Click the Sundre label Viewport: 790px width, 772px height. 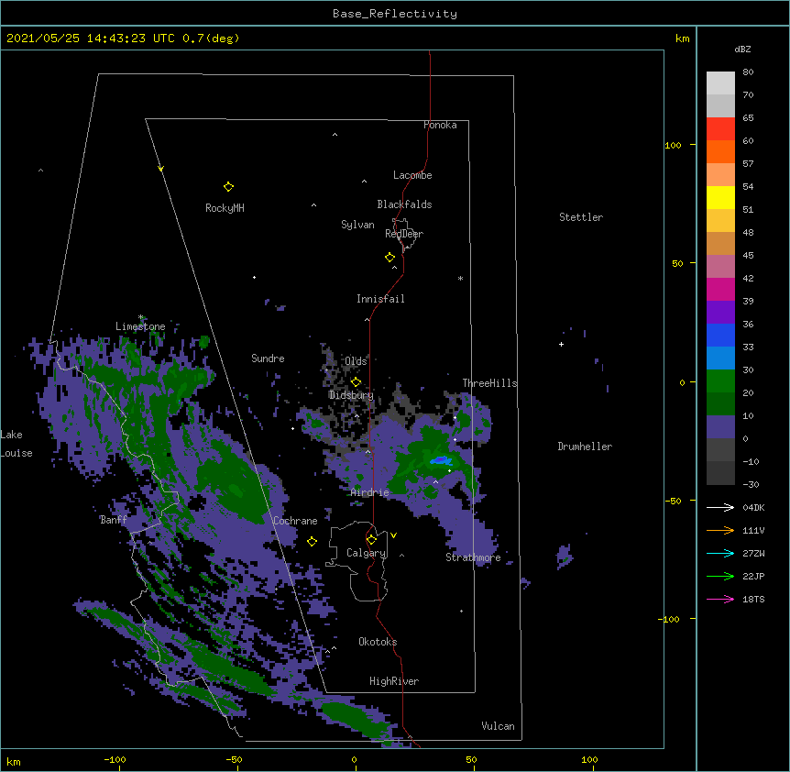[x=268, y=358]
